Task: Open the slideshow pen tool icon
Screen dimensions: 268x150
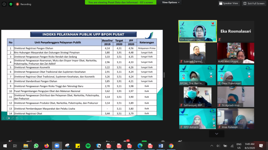Action: click(x=12, y=118)
